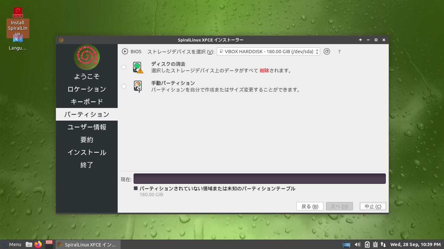Screen dimensions: 444x249
Task: Click the BIOS boot type icon
Action: [125, 52]
